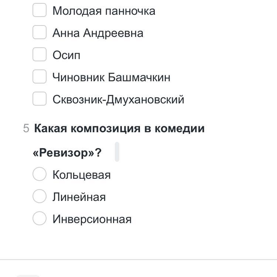This screenshot has width=277, height=277.
Task: Pick the Инверсионная radio button
Action: 40,218
